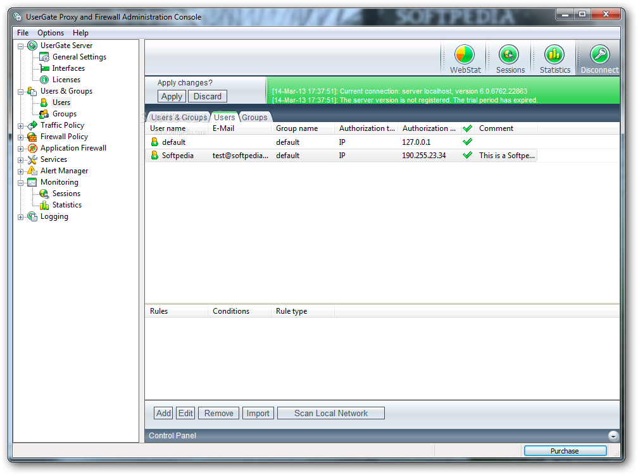Click the Firewall Policy tree icon
Screen dimensions: 638x475
(32, 137)
